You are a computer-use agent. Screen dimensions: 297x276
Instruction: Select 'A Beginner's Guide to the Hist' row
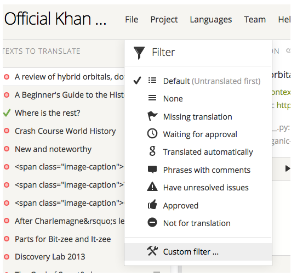click(x=64, y=95)
